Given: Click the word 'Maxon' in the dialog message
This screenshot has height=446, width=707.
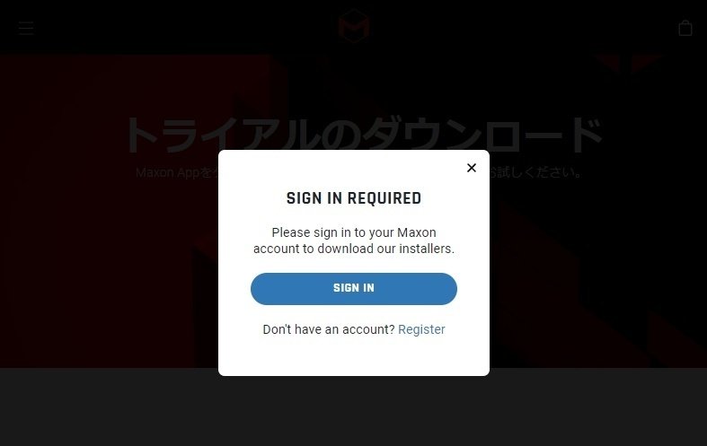Looking at the screenshot, I should (416, 232).
